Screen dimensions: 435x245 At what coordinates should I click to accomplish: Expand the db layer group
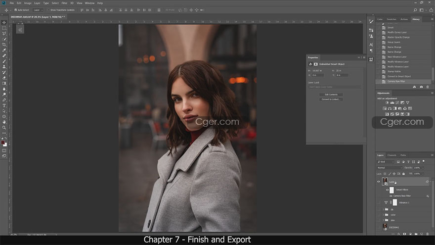[x=384, y=209]
